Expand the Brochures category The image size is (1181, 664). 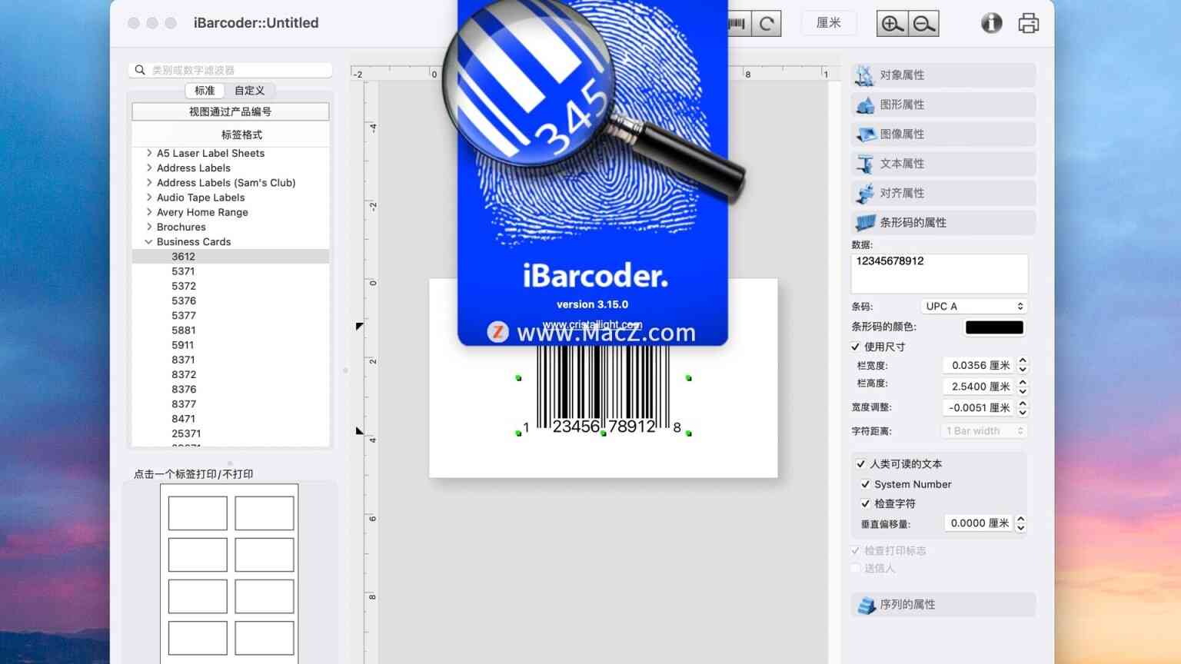(x=149, y=227)
